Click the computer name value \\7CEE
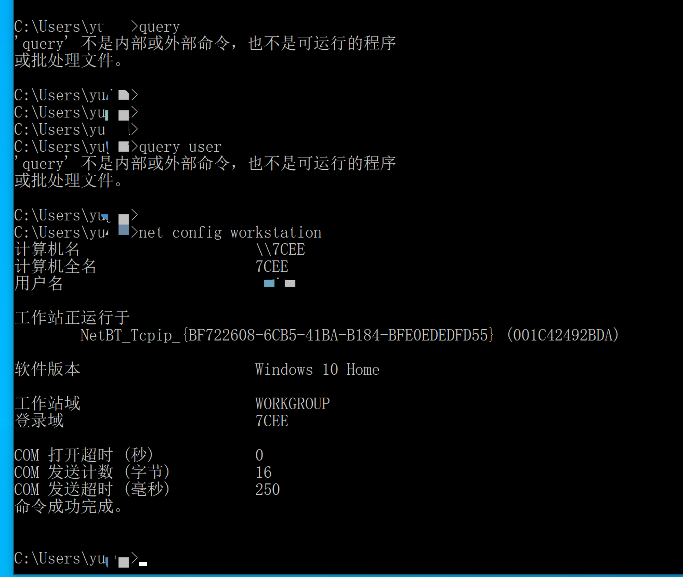 [280, 250]
